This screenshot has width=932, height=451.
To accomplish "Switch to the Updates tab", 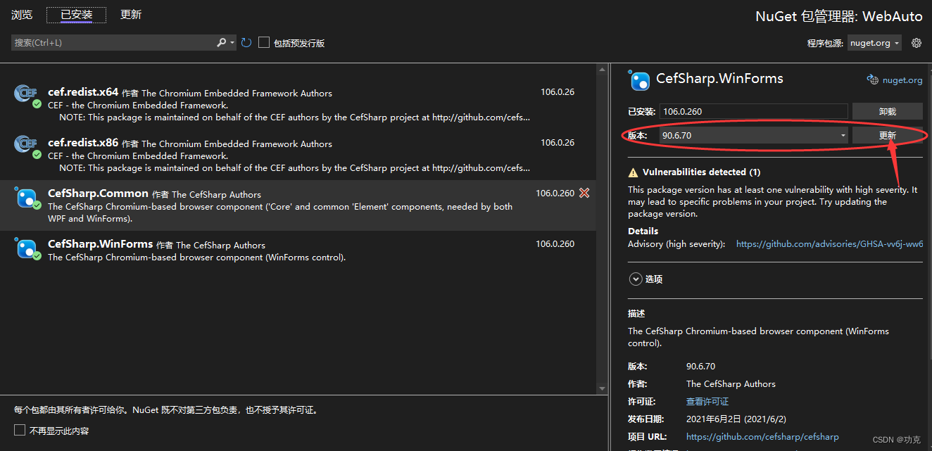I will [131, 14].
